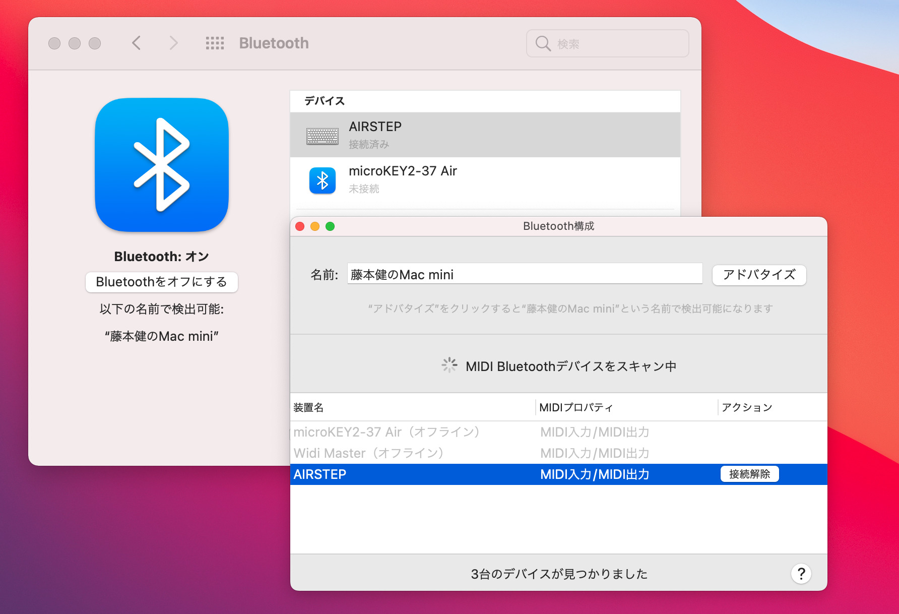Minimize the Bluetooth構成 window with the yellow button

click(x=315, y=226)
